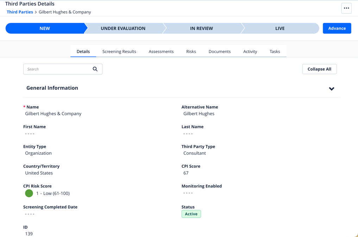Viewport: 358px width, 237px height.
Task: Open the Third Parties breadcrumb link
Action: click(x=20, y=12)
